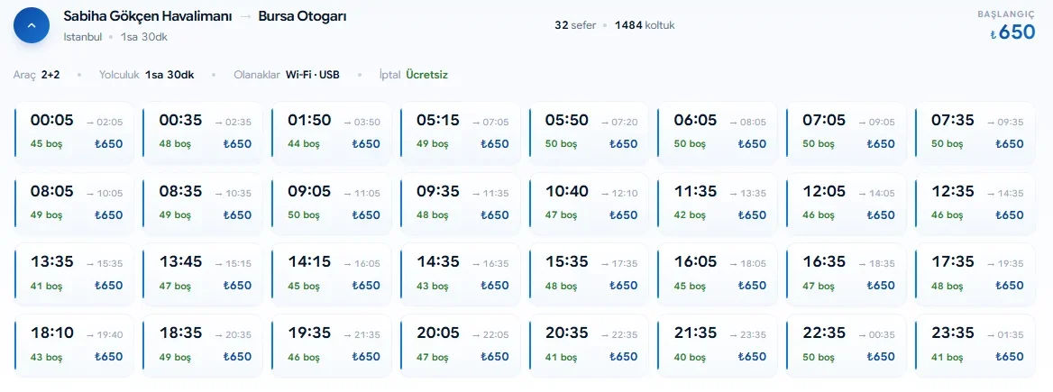The width and height of the screenshot is (1053, 392).
Task: Click the ₺650 starting price label
Action: click(x=1012, y=32)
